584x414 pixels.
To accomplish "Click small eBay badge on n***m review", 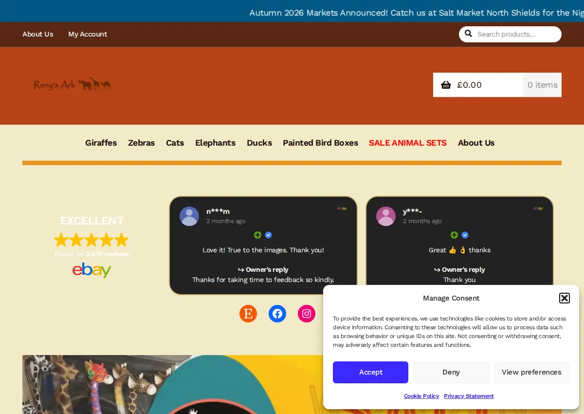I will coord(342,208).
